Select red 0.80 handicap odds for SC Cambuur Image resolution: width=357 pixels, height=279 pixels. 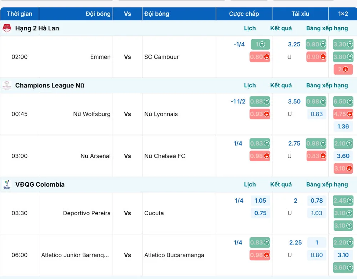click(260, 57)
